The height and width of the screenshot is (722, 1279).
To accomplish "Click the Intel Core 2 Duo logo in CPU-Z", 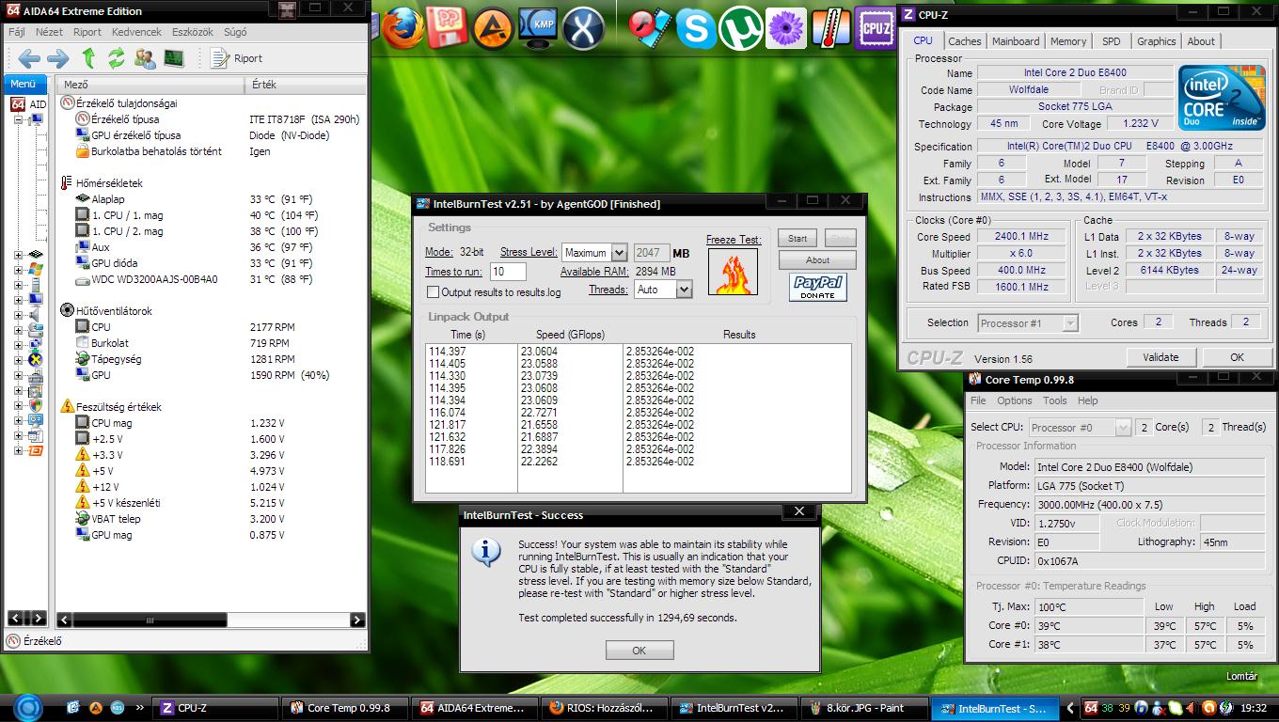I will 1222,99.
